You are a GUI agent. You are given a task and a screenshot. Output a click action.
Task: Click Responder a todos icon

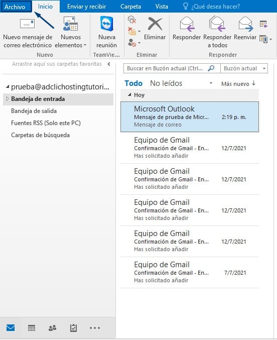(x=217, y=32)
